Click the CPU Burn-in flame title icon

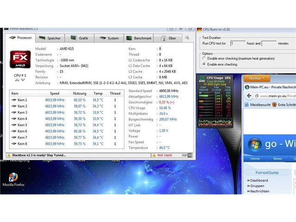[199, 30]
